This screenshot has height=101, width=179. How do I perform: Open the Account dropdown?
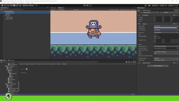click(155, 6)
